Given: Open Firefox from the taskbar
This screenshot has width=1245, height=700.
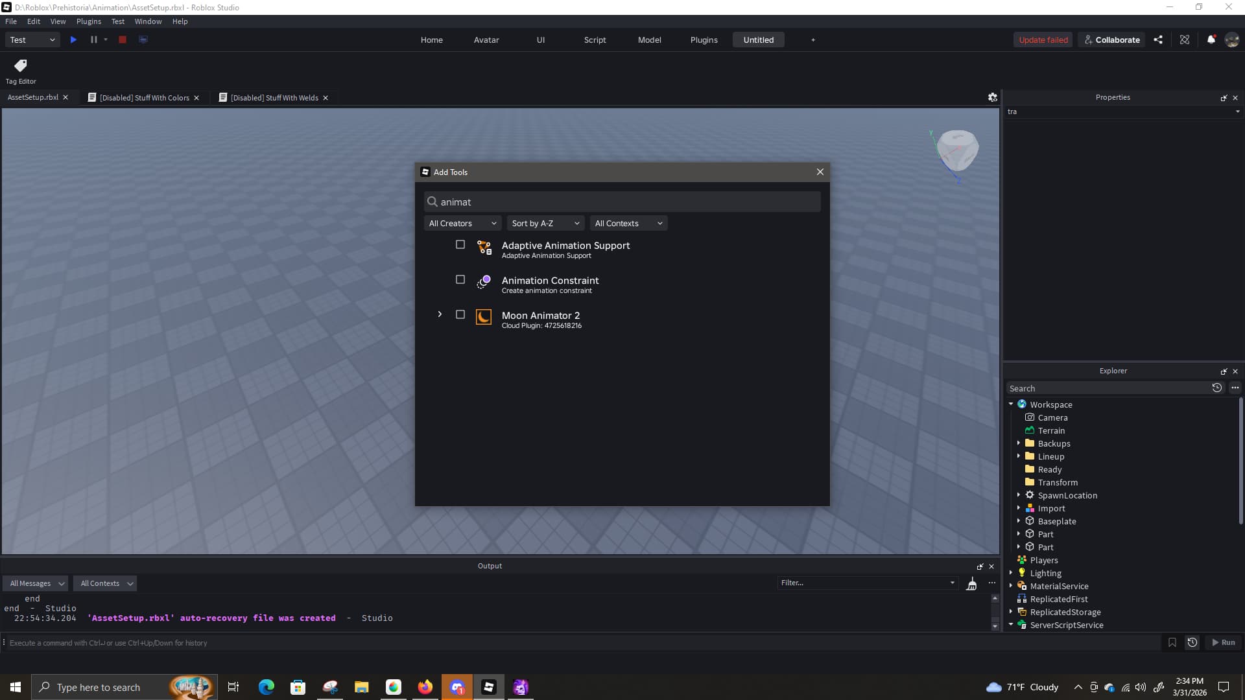Looking at the screenshot, I should pos(425,687).
